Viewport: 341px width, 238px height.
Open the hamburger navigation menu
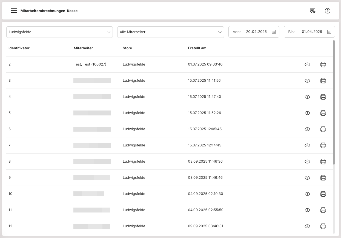coord(14,11)
